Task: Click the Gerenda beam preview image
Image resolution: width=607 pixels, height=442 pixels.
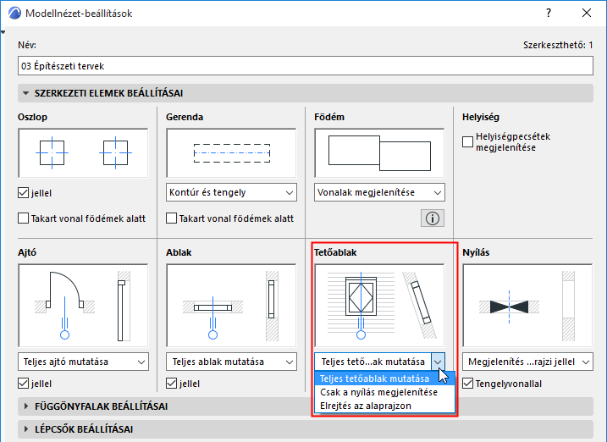Action: (x=231, y=153)
